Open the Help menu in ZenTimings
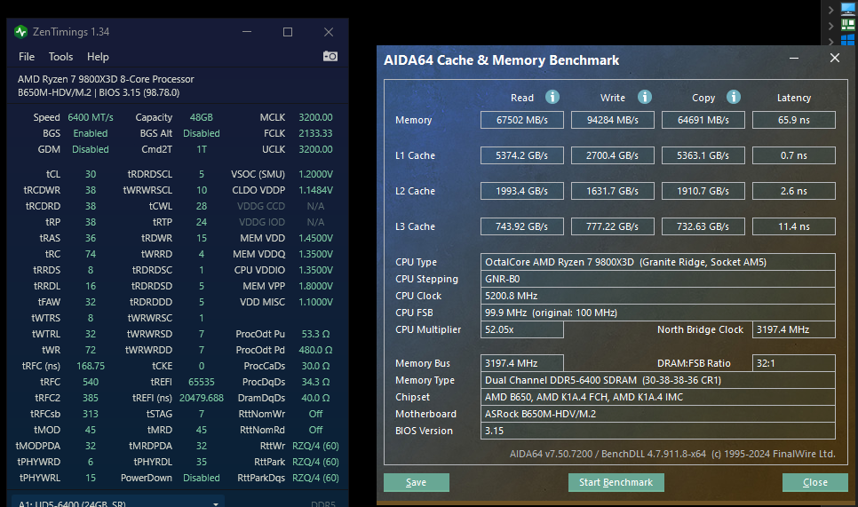858x507 pixels. point(98,56)
